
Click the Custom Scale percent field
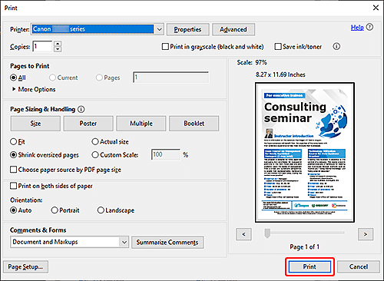tap(166, 154)
